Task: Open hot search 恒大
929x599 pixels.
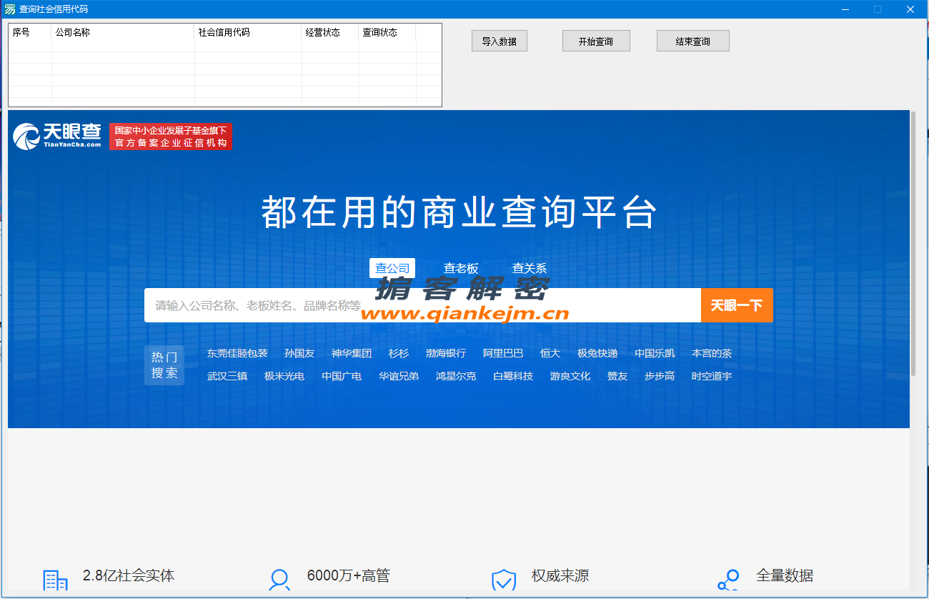Action: (550, 353)
